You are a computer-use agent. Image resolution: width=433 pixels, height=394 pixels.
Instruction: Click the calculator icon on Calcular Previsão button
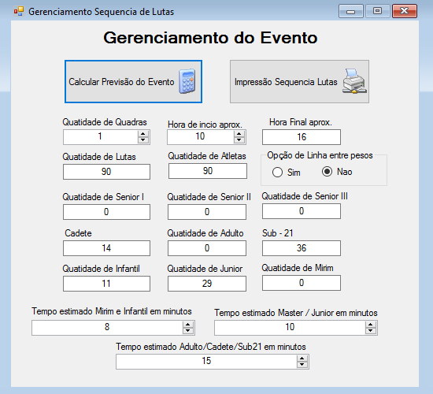click(187, 82)
